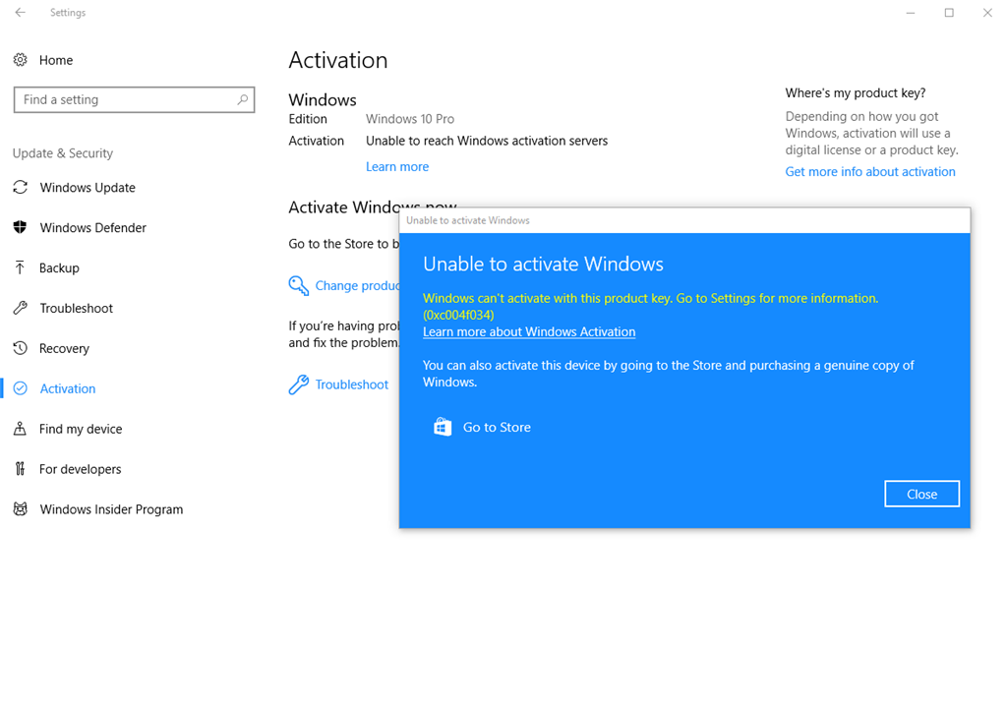Select Find my device in sidebar
Screen dimensions: 1007x709
(81, 429)
